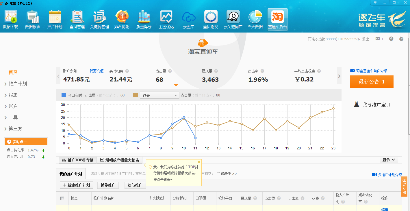
Task: Click the 我要充值 link
Action: click(x=97, y=71)
